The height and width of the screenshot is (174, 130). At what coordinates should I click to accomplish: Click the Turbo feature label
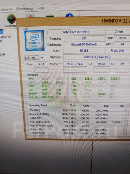coord(101,94)
